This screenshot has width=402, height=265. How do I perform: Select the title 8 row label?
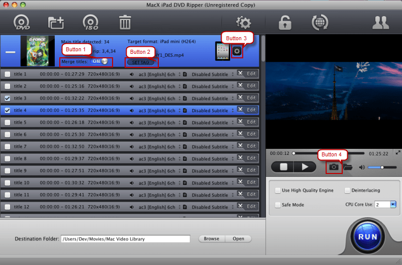click(x=20, y=158)
